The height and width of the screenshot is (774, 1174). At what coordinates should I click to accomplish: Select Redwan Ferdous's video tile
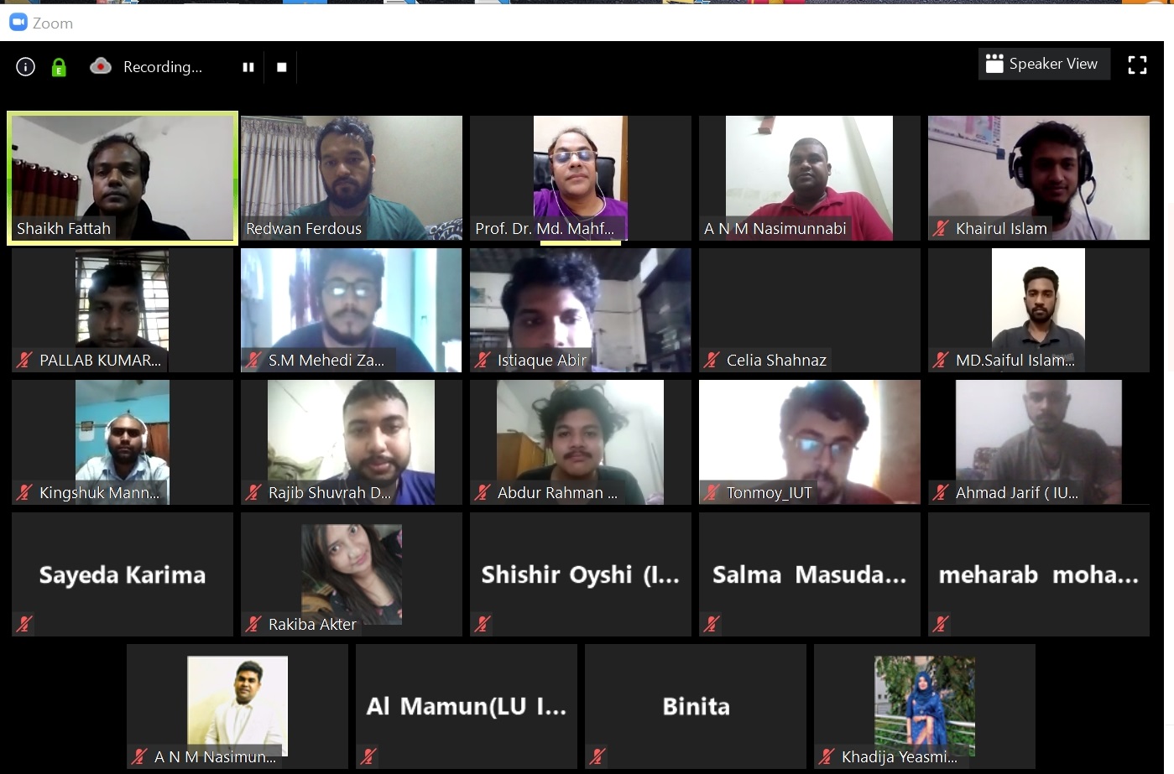352,178
